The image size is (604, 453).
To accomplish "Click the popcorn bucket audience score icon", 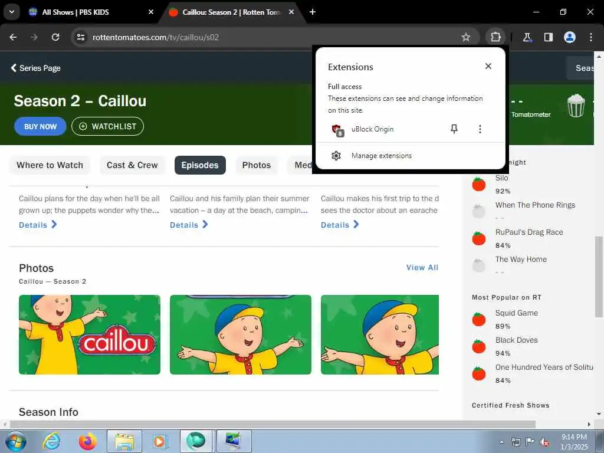I will (x=576, y=106).
